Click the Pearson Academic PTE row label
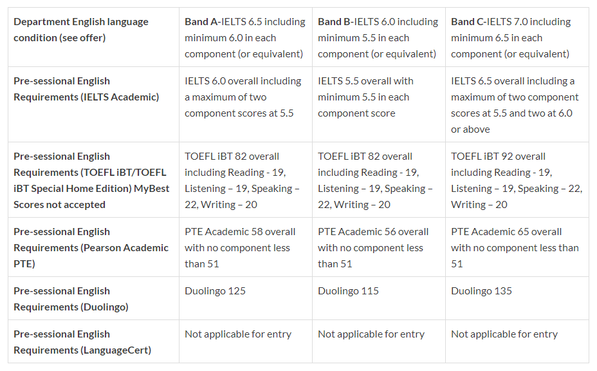597x371 pixels. tap(91, 247)
